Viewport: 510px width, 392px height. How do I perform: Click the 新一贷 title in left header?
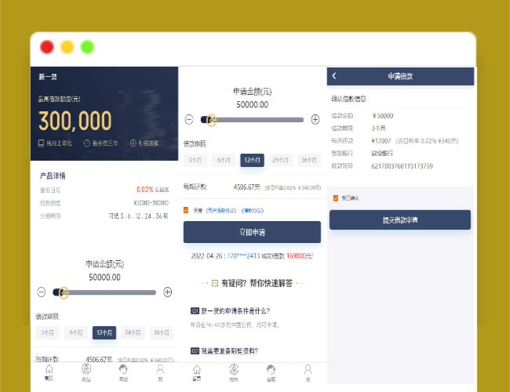(48, 77)
